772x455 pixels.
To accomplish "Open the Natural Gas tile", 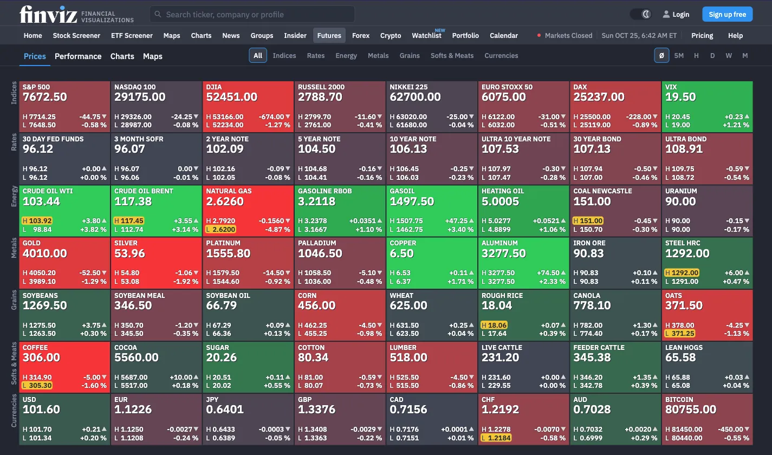I will coord(248,211).
